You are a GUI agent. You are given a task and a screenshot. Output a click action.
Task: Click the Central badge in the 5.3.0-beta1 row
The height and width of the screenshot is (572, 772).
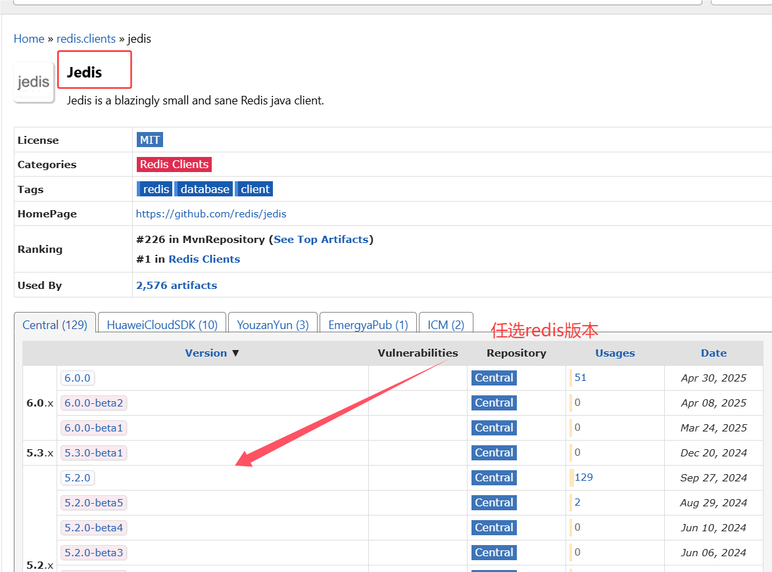coord(494,452)
